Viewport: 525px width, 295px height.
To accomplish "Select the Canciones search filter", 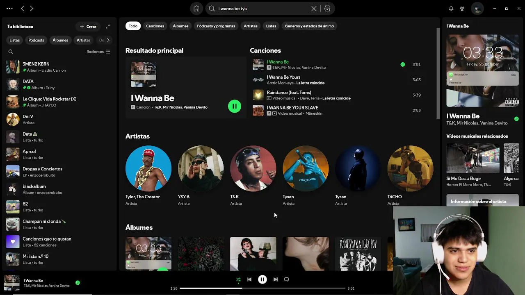I will pyautogui.click(x=155, y=26).
